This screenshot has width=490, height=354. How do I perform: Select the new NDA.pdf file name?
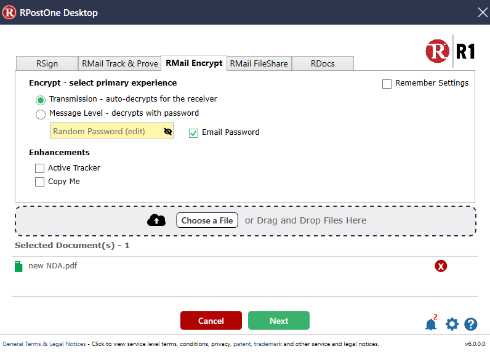[53, 266]
